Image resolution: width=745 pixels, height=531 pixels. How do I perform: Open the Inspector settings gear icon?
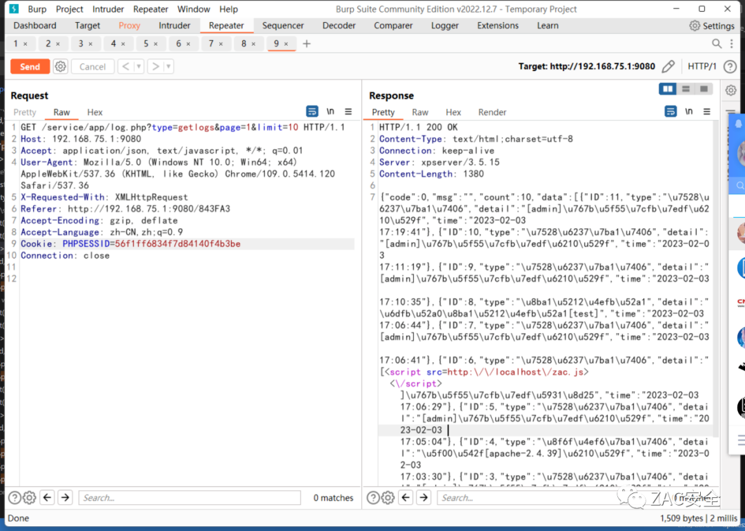pos(731,90)
